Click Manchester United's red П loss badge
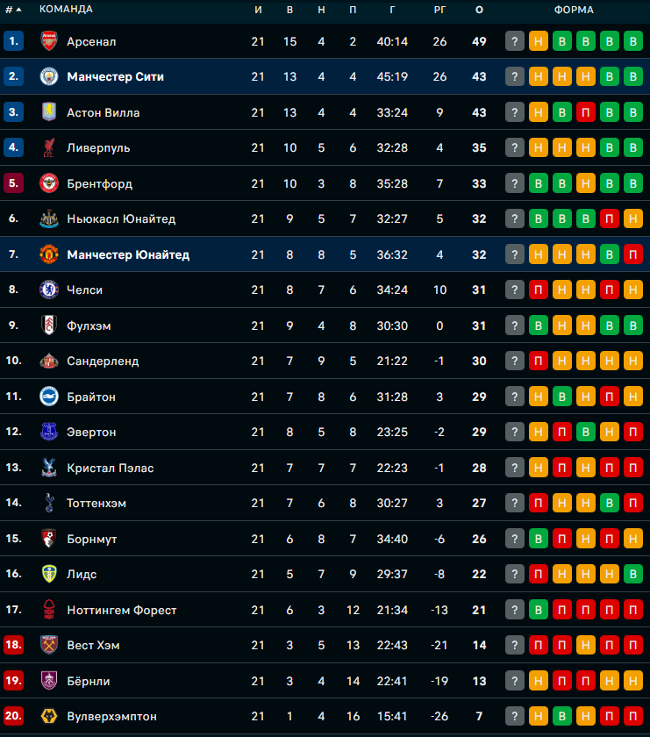650x737 pixels. [633, 254]
